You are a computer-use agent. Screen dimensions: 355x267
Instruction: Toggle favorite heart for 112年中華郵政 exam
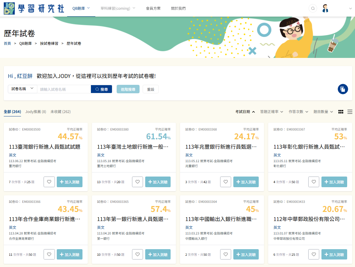point(314,254)
